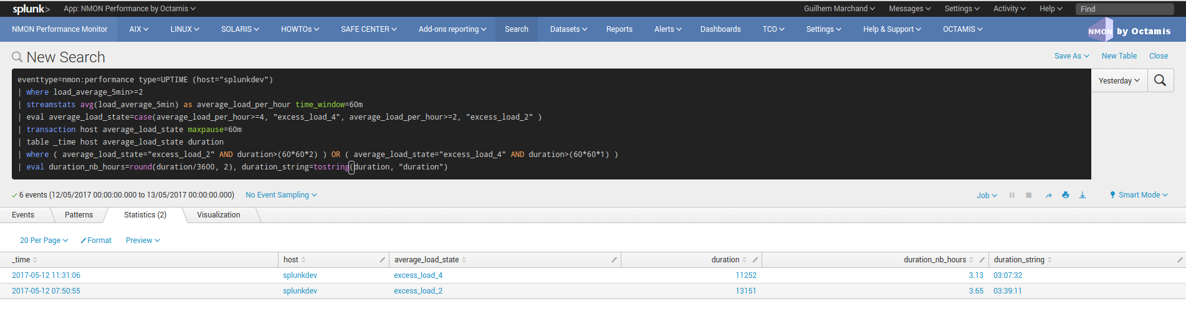Switch to Visualization tab
Screen dimensions: 1186x329
coord(219,215)
